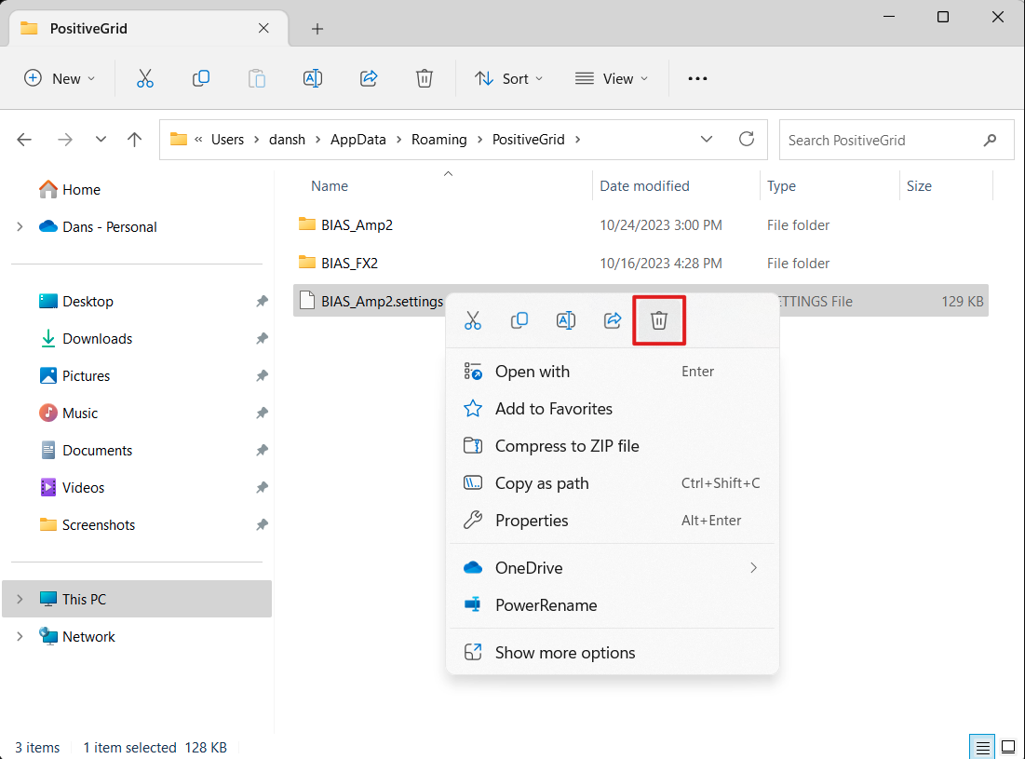
Task: Open the View dropdown
Action: coord(612,78)
